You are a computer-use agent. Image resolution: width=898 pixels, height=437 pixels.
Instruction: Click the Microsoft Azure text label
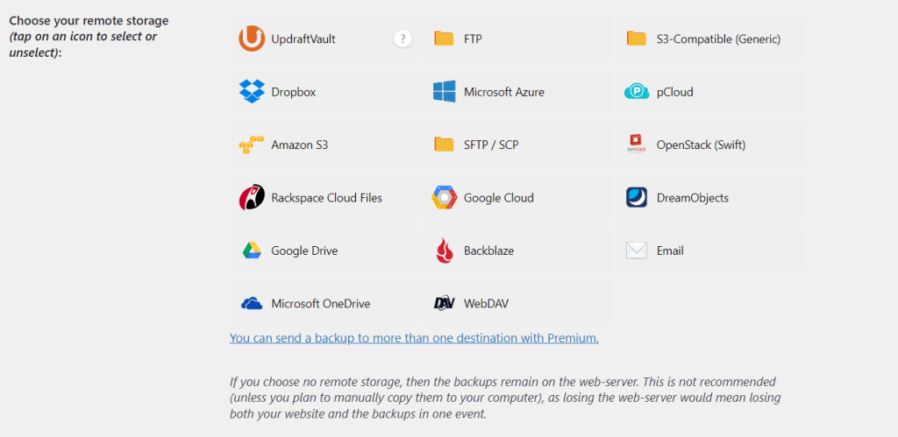tap(503, 92)
